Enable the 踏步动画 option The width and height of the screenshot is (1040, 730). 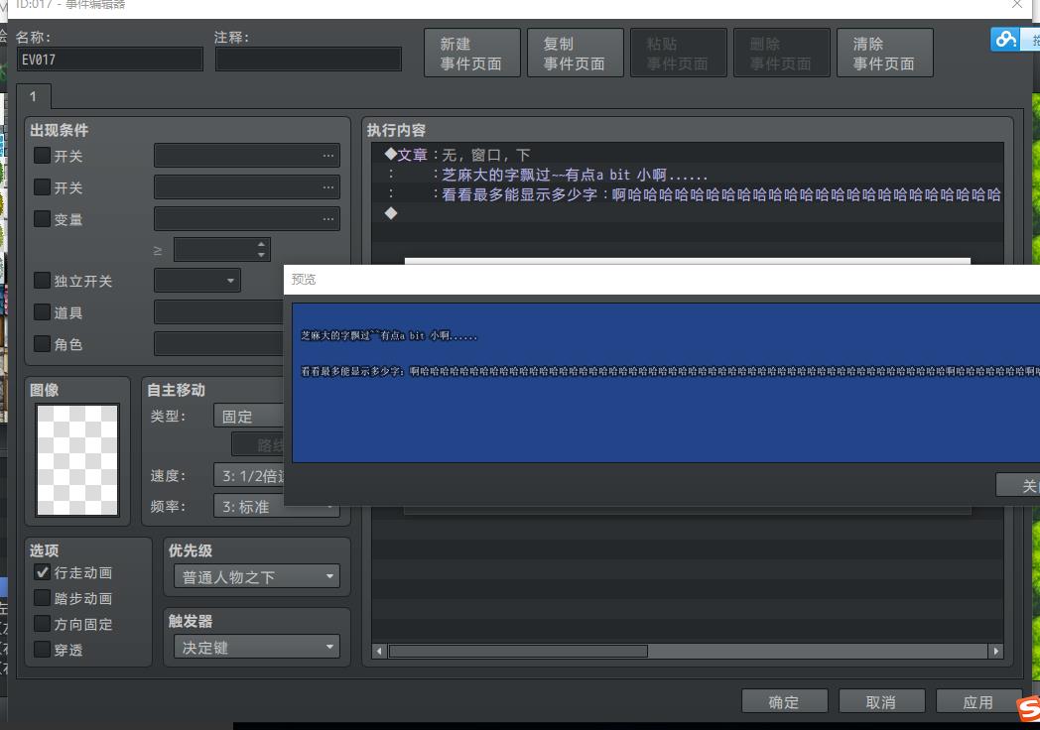pyautogui.click(x=42, y=598)
